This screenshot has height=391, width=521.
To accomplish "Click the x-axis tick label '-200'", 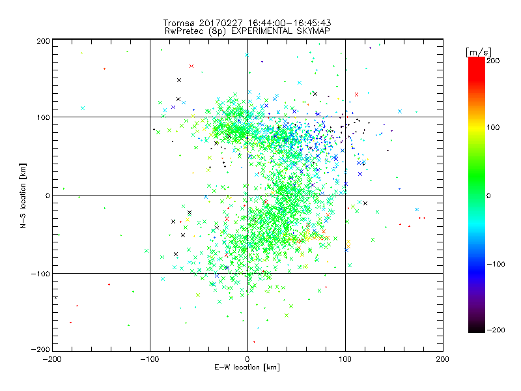I will click(52, 359).
